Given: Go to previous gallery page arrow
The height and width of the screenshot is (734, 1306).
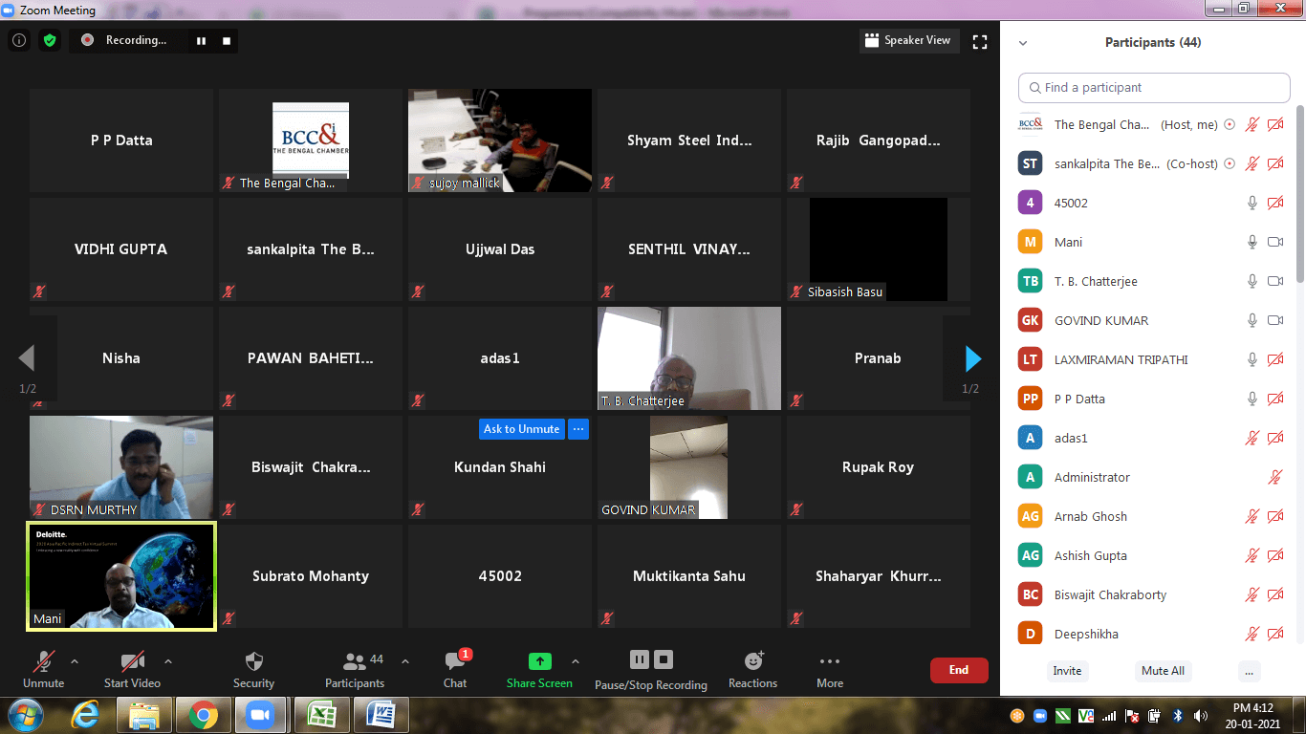Looking at the screenshot, I should coord(27,358).
